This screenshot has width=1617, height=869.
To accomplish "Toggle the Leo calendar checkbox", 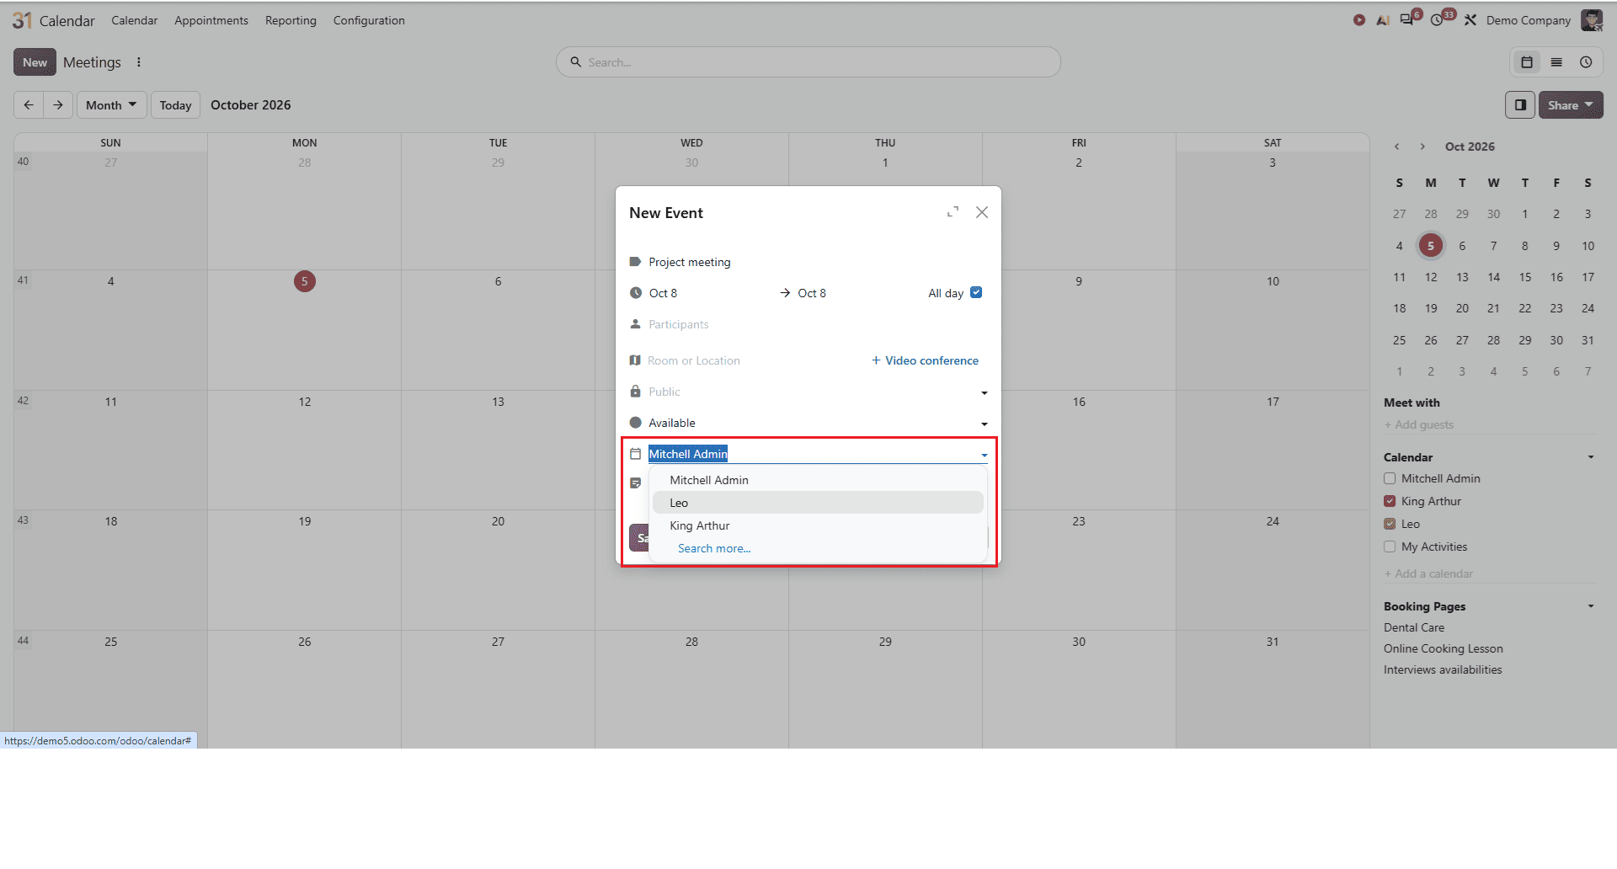I will 1390,524.
